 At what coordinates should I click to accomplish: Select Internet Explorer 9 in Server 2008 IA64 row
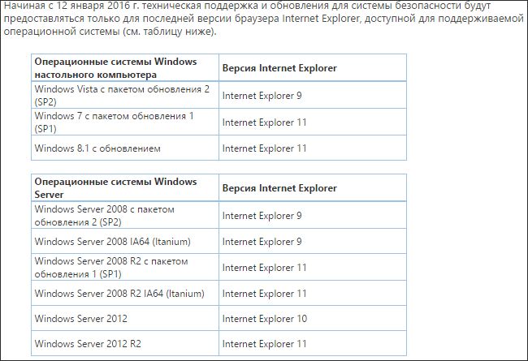[262, 242]
